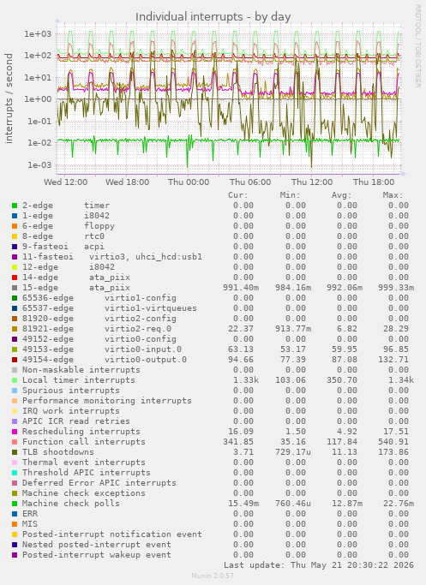The image size is (426, 585).
Task: Click the Max column header
Action: click(393, 195)
